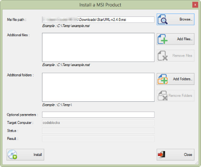Click inside the Additional folders list box
Screen dimensions: 201x167
pyautogui.click(x=98, y=87)
